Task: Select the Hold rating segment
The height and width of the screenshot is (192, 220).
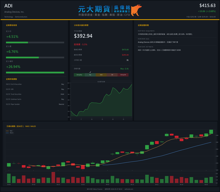Action: [101, 75]
